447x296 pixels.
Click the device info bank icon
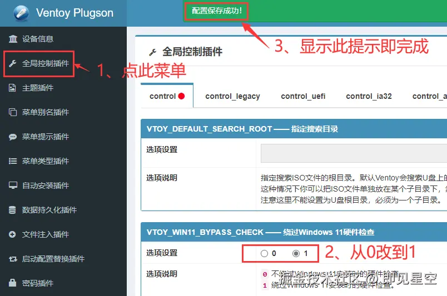(13, 39)
